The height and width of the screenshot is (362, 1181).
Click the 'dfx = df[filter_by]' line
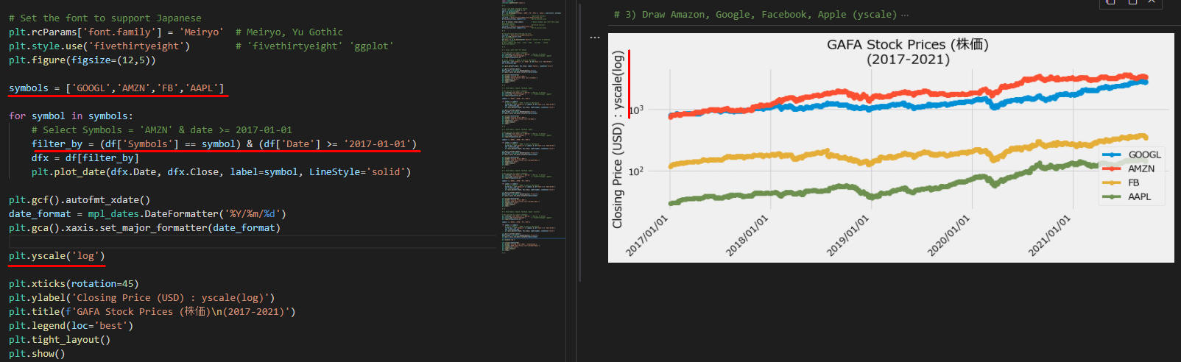pyautogui.click(x=85, y=157)
